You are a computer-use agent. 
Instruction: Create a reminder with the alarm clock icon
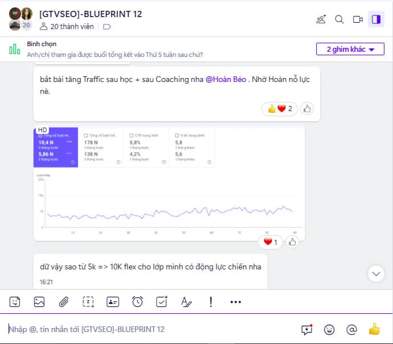137,302
